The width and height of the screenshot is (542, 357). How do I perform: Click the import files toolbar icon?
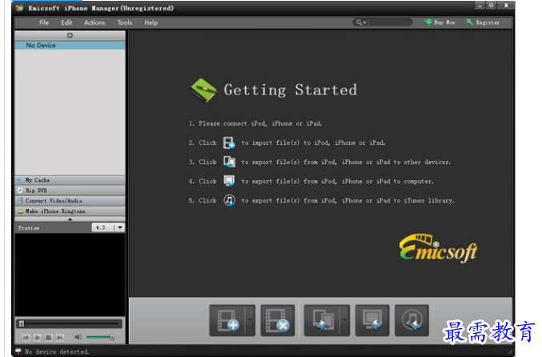[x=227, y=320]
